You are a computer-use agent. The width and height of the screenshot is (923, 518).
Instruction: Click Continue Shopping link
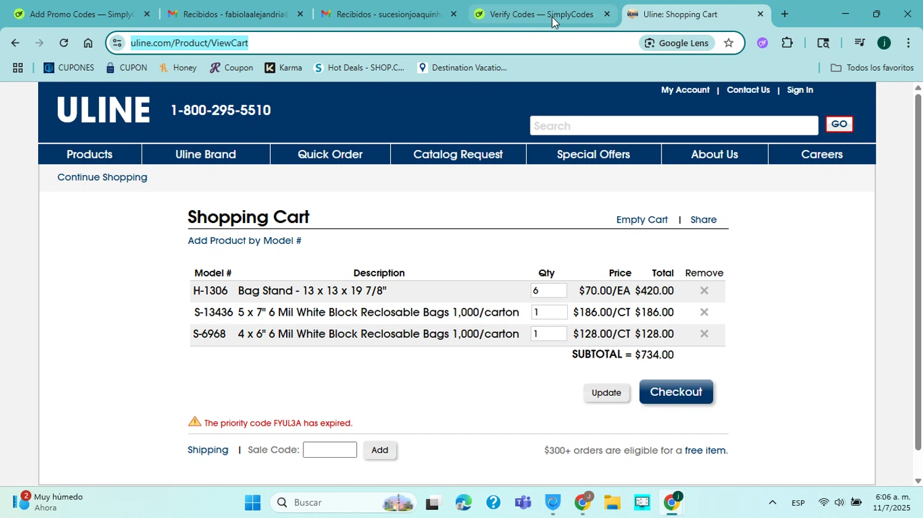point(102,178)
